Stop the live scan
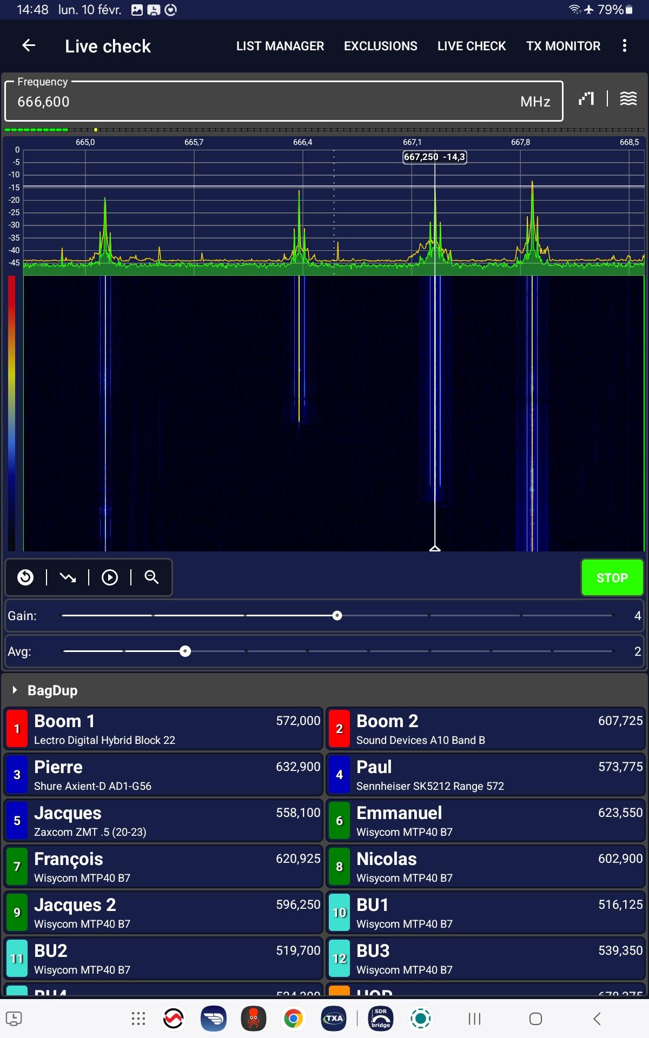Viewport: 649px width, 1038px height. pos(612,577)
